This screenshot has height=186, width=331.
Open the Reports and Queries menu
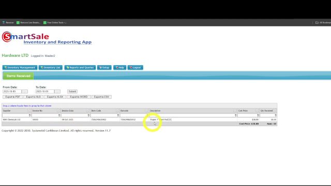80,68
